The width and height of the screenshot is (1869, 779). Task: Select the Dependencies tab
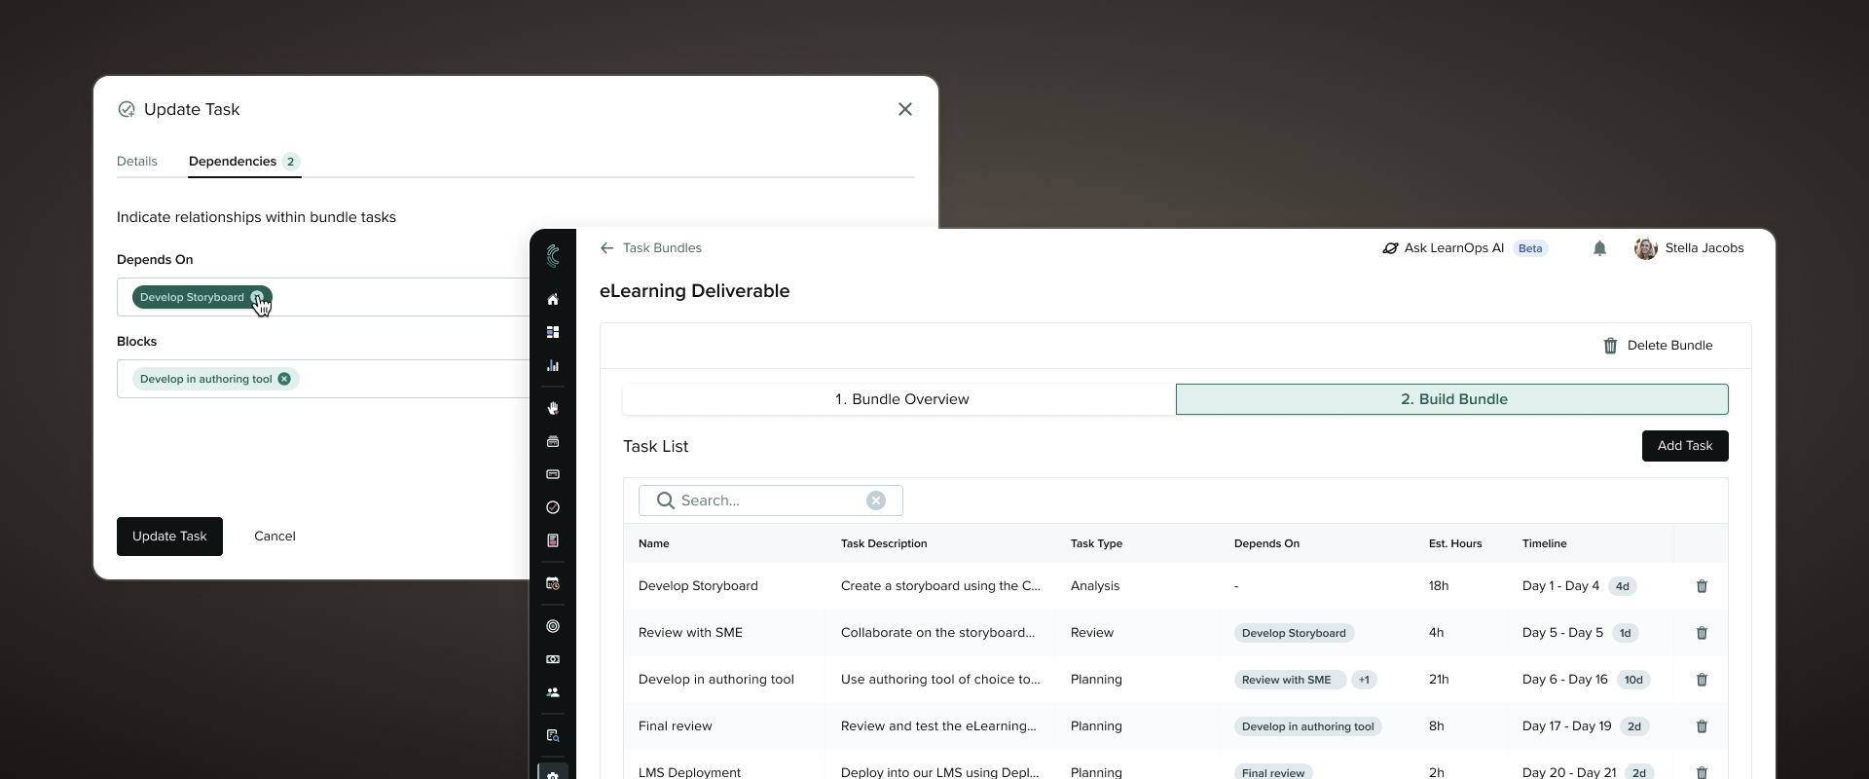244,162
